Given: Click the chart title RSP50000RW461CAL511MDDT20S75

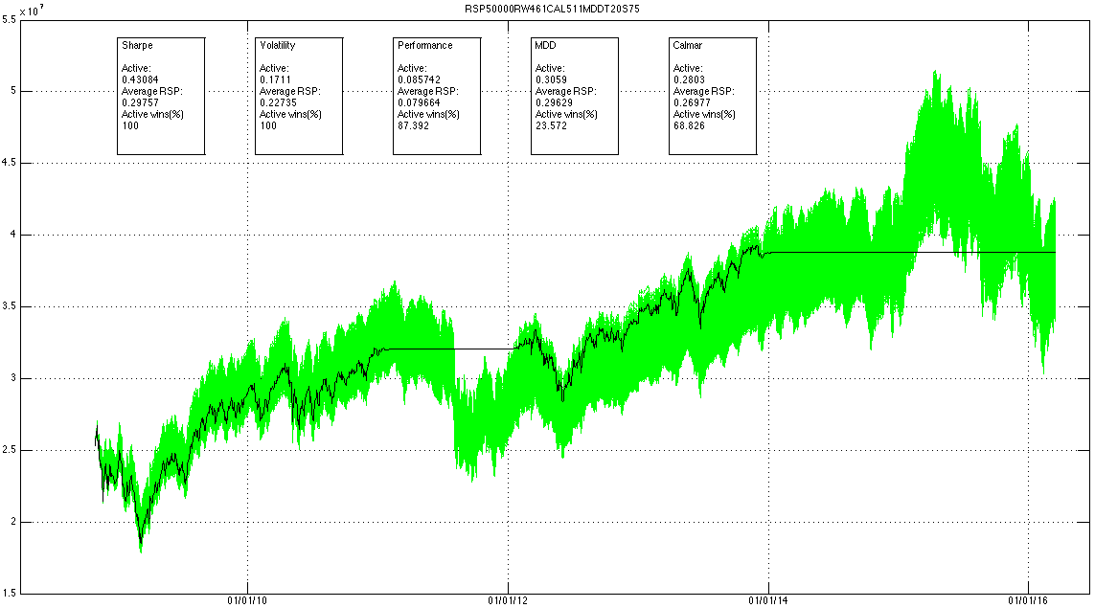Looking at the screenshot, I should 546,7.
